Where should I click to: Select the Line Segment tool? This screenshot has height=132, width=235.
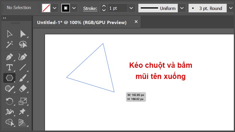(23, 67)
